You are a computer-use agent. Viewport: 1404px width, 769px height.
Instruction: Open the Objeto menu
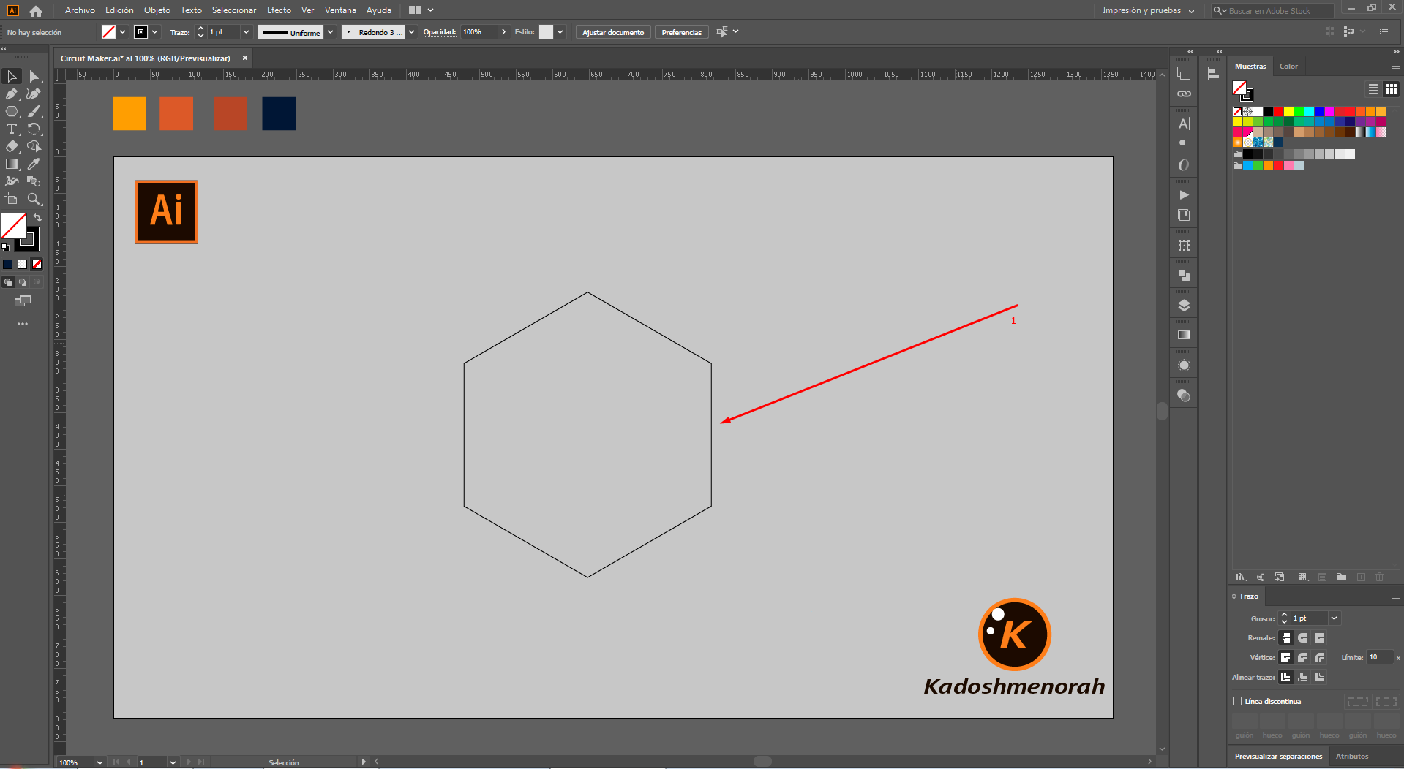pyautogui.click(x=157, y=10)
